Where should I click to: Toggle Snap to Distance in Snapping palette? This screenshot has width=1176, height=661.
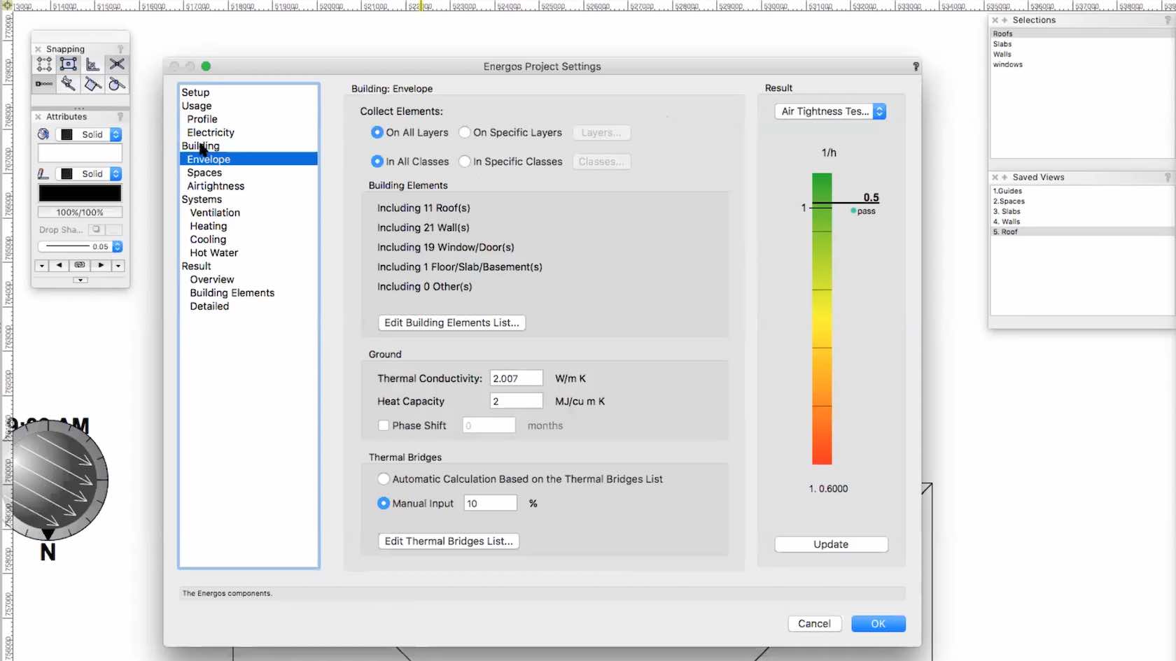tap(44, 84)
